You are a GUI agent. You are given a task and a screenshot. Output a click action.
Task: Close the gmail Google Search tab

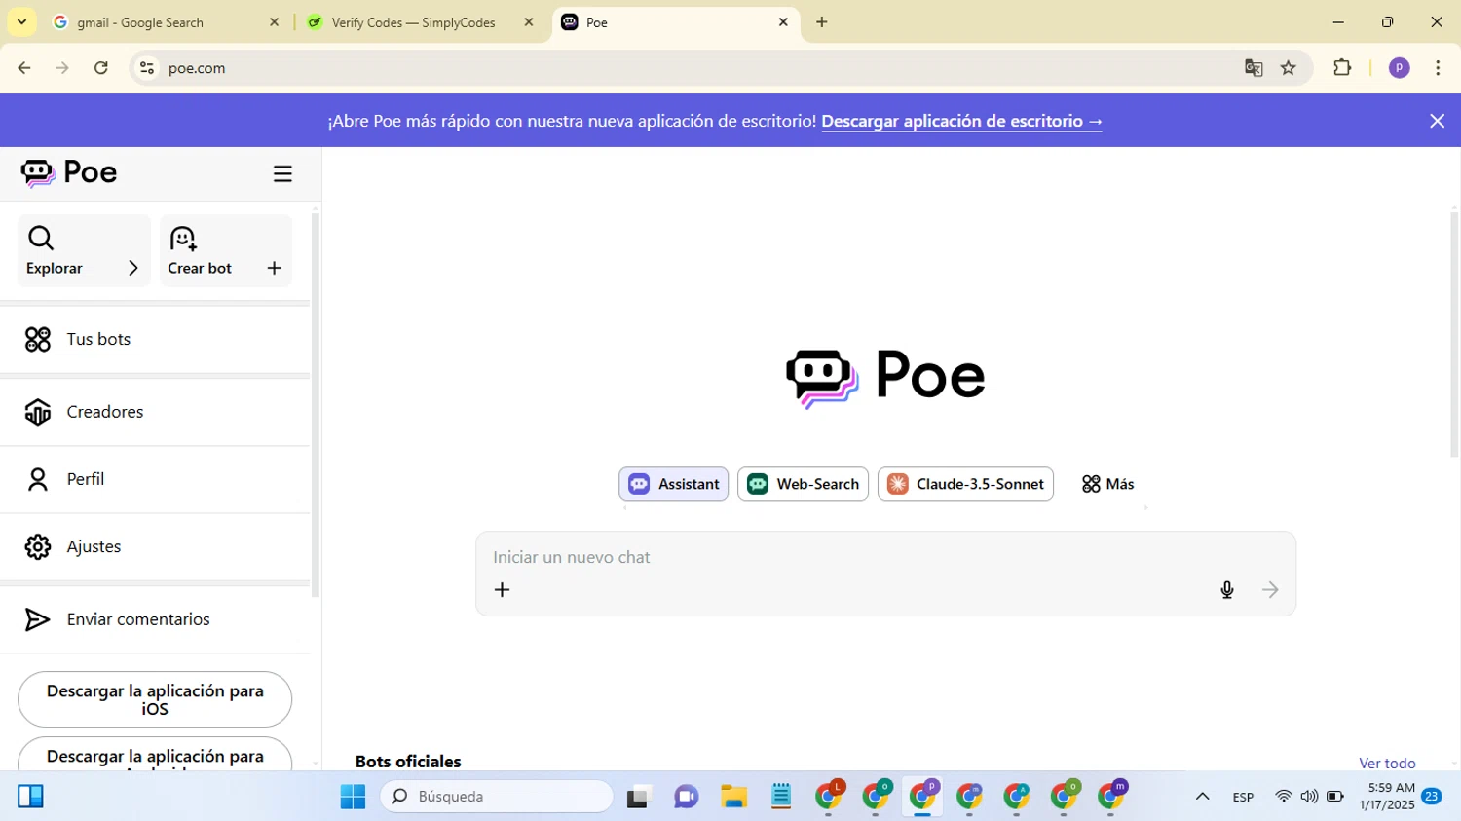(x=274, y=21)
